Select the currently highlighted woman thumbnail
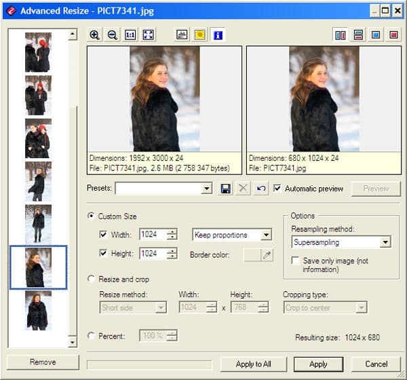The image size is (407, 380). pyautogui.click(x=38, y=267)
